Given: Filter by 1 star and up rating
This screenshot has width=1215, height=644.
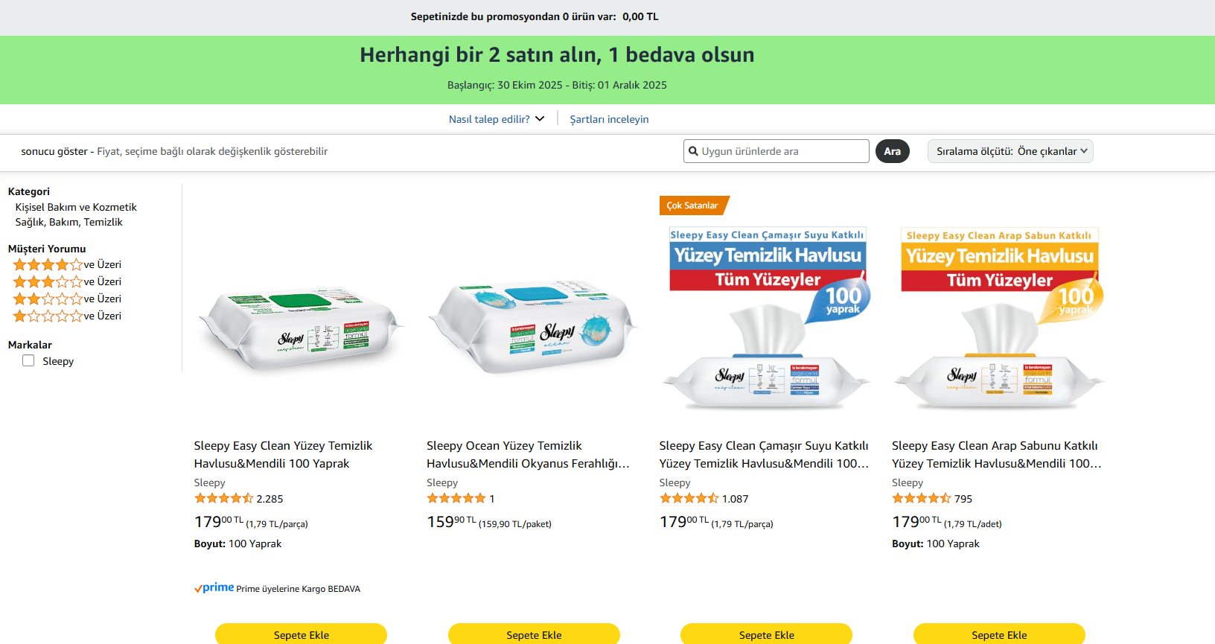Looking at the screenshot, I should (67, 316).
